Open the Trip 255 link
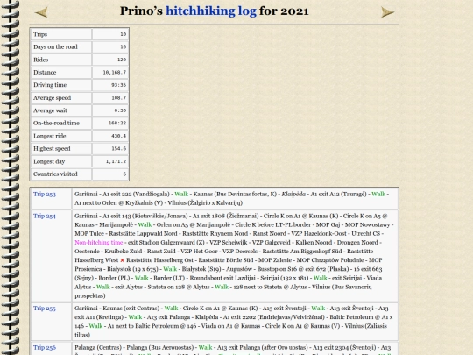The height and width of the screenshot is (355, 473). (x=45, y=309)
